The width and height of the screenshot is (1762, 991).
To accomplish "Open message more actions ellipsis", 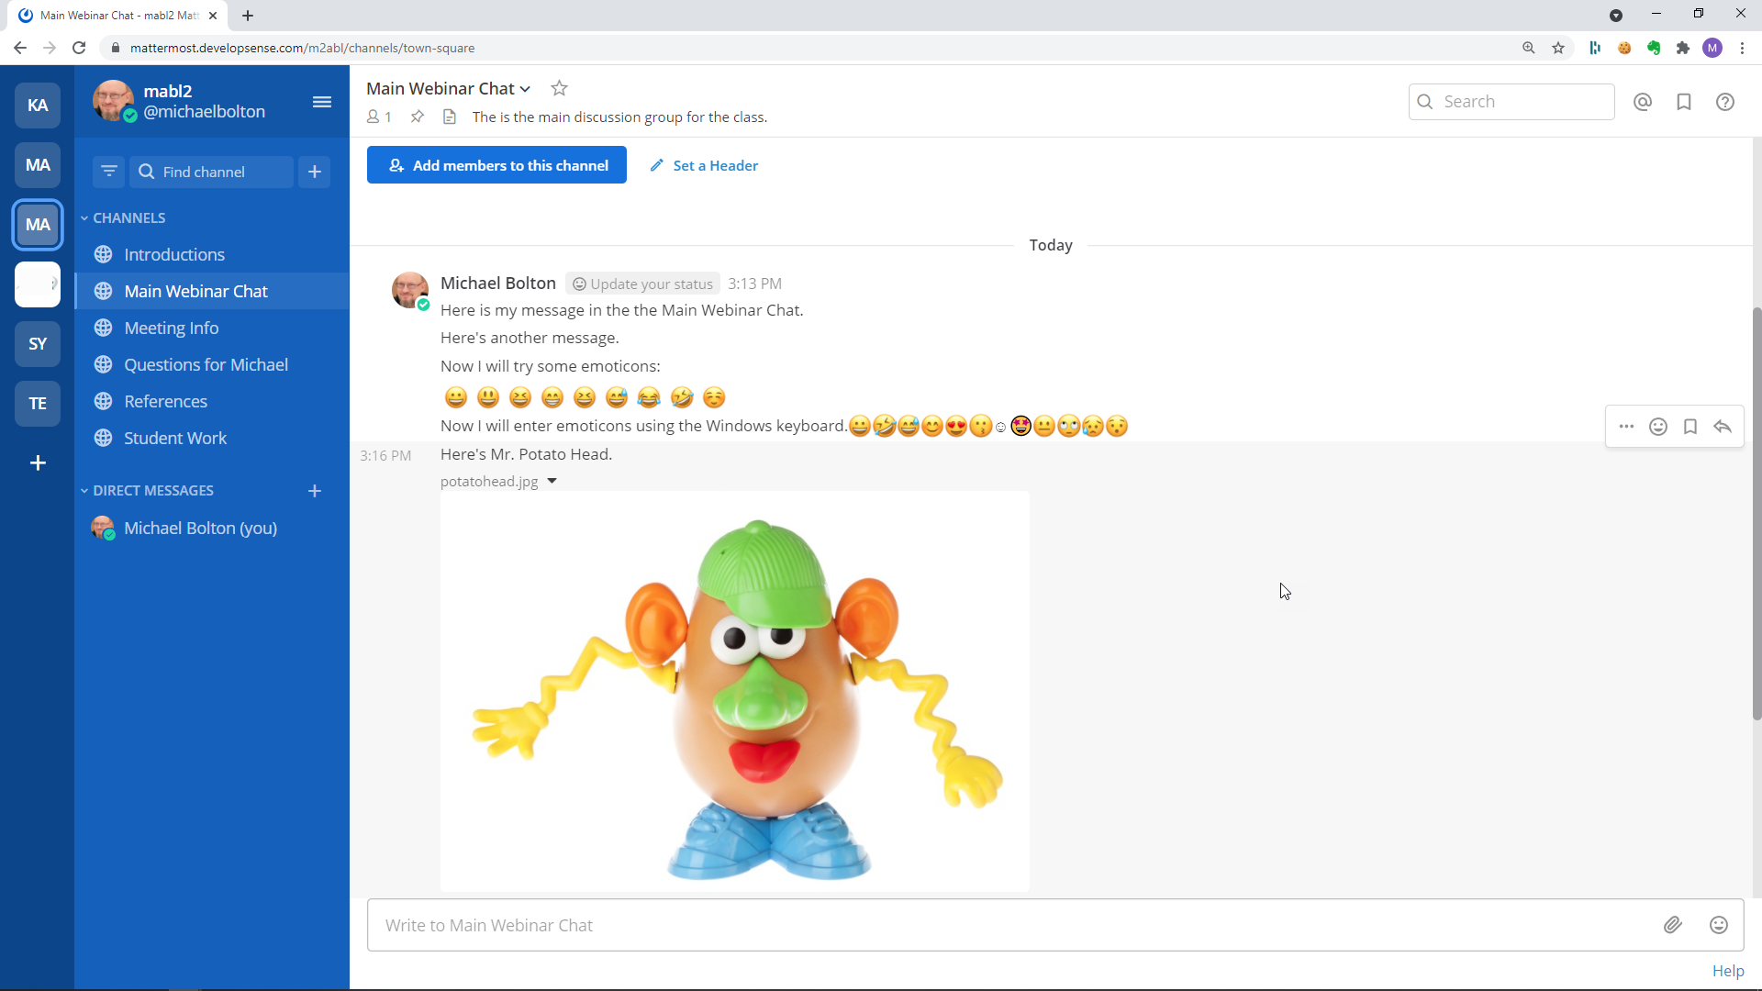I will (x=1626, y=427).
